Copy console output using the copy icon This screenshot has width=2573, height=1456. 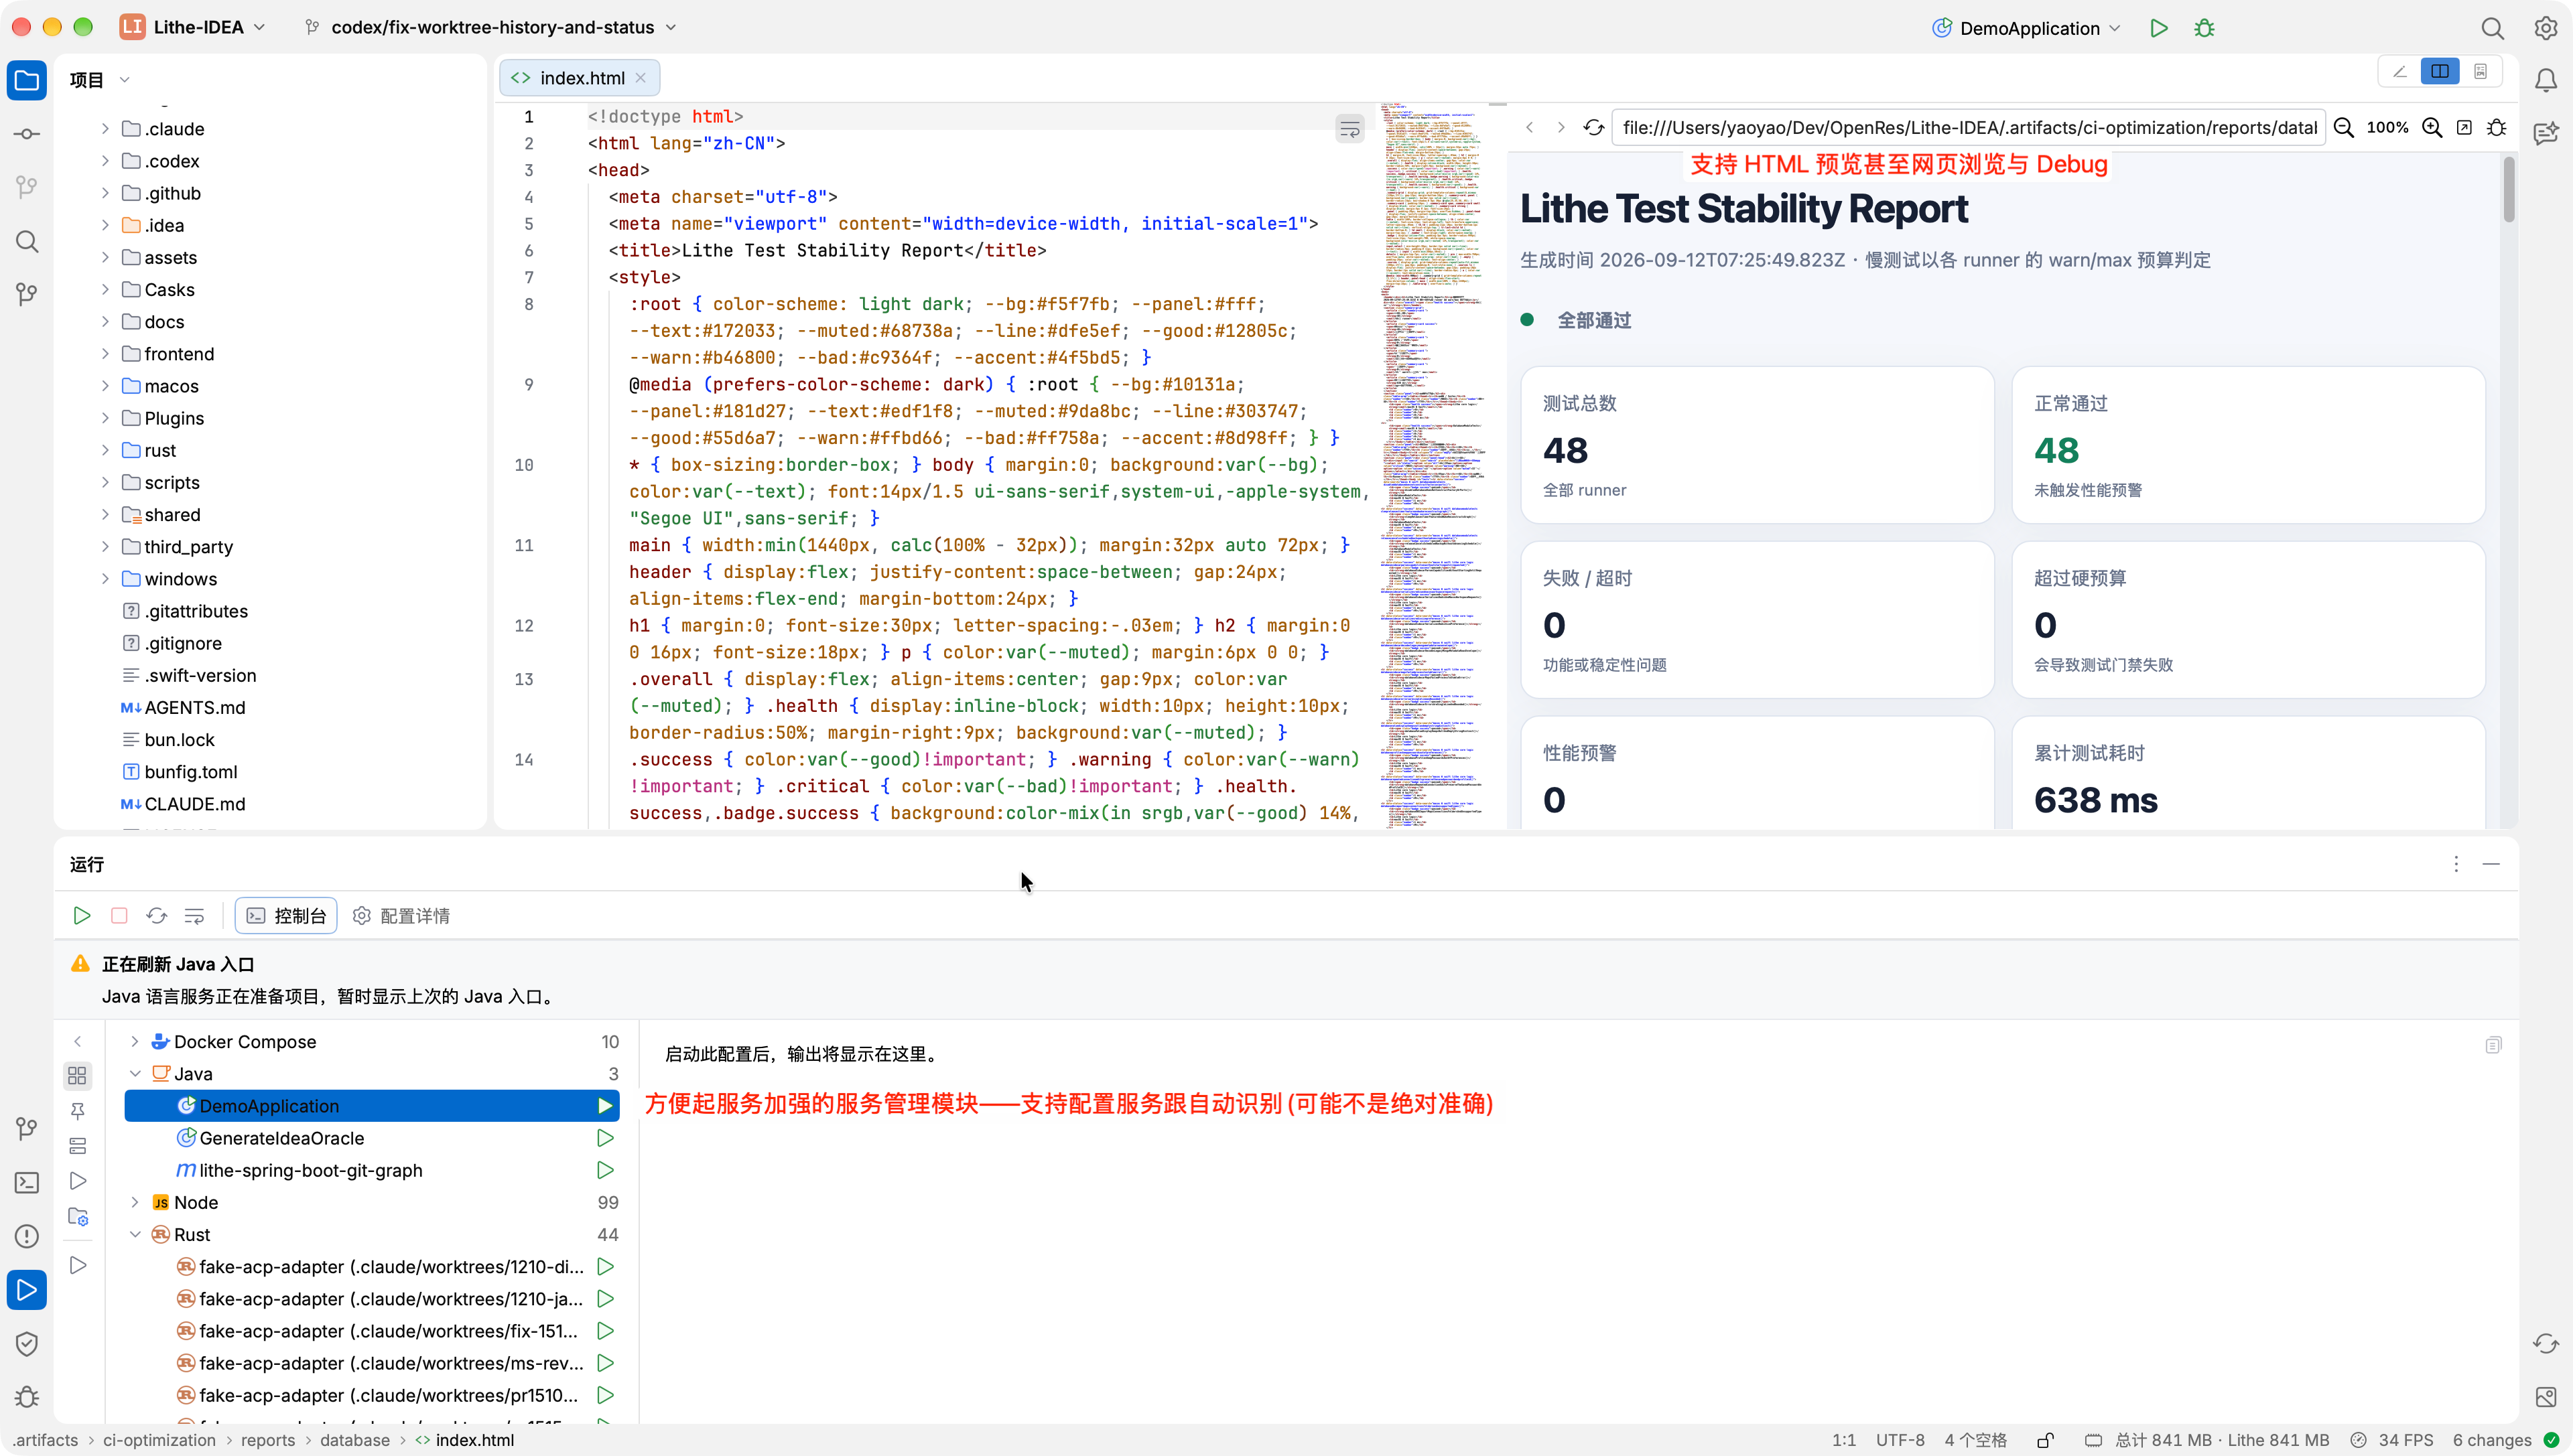[2493, 1045]
